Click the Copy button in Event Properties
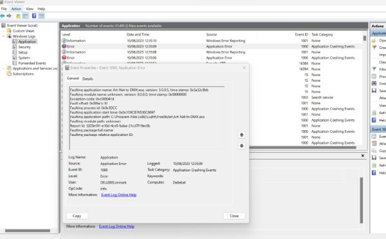This screenshot has height=239, width=386. click(77, 216)
